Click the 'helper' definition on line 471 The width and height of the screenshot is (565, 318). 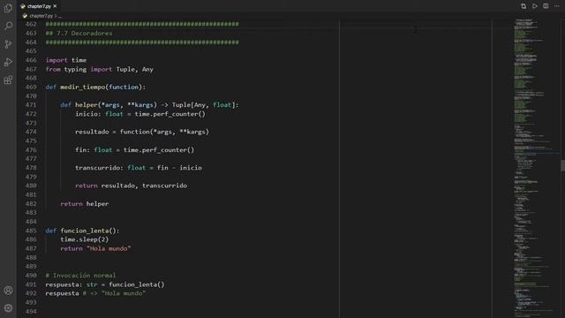point(87,105)
